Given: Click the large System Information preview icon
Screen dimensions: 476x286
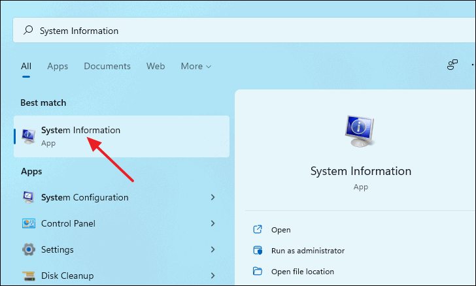Looking at the screenshot, I should (360, 131).
